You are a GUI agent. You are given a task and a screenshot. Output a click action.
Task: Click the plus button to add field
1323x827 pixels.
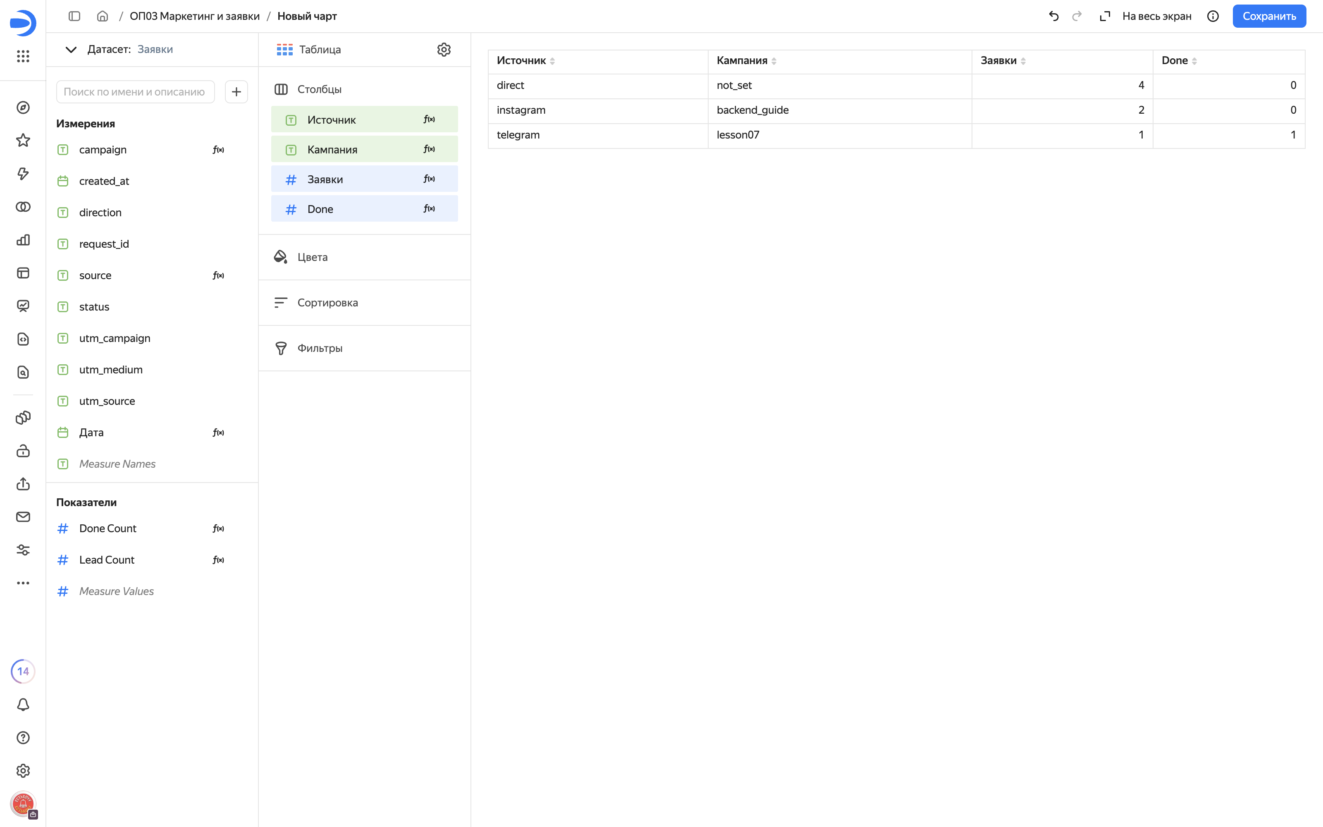236,92
